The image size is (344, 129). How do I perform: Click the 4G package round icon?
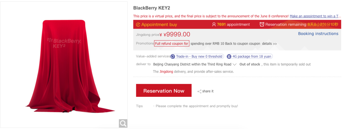[229, 56]
